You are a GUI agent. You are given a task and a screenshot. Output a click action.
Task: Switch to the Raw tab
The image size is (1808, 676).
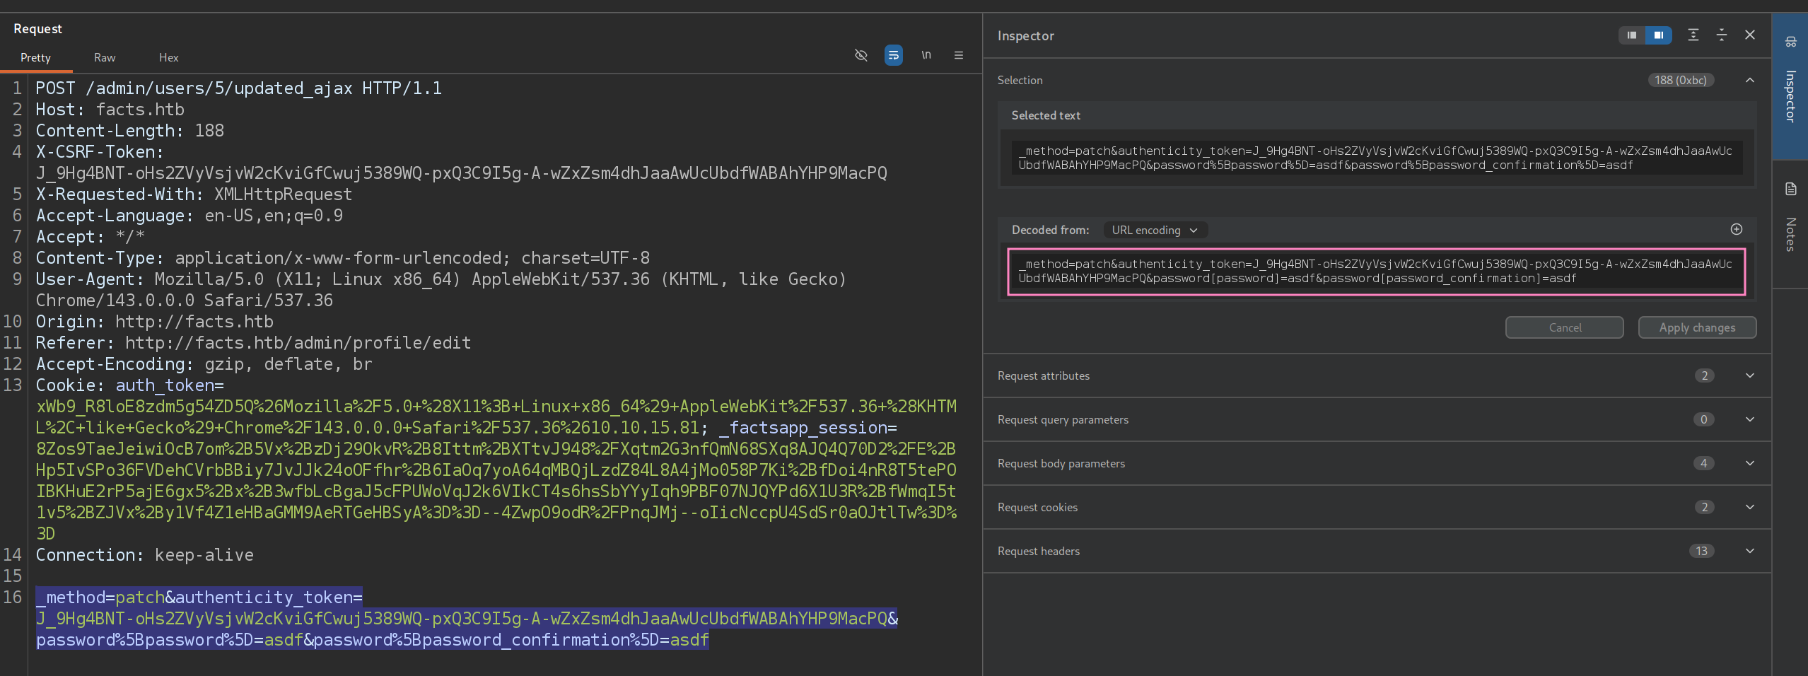tap(105, 58)
